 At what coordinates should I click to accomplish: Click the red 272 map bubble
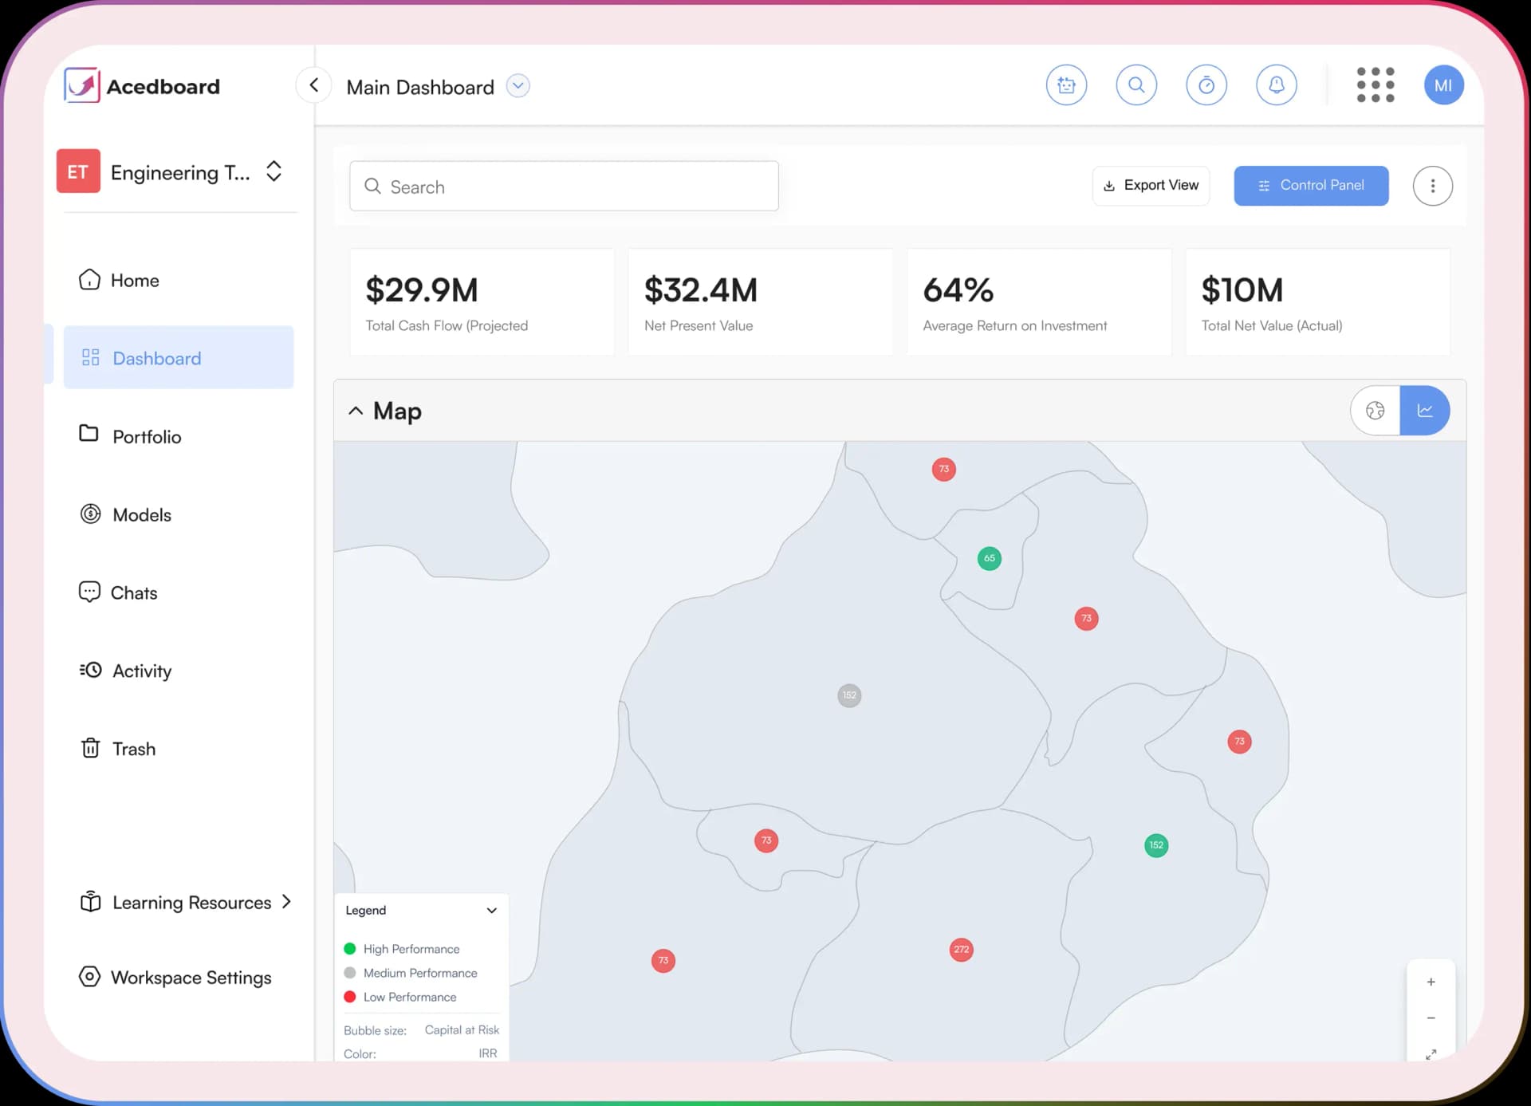(x=962, y=950)
